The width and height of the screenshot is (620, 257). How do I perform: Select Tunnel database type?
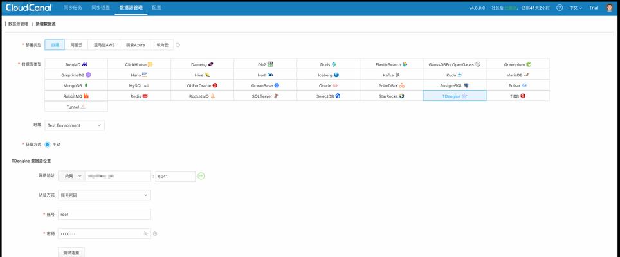coord(76,107)
